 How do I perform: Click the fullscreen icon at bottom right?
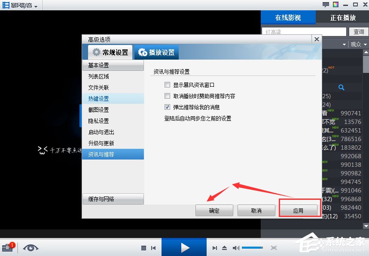click(274, 247)
